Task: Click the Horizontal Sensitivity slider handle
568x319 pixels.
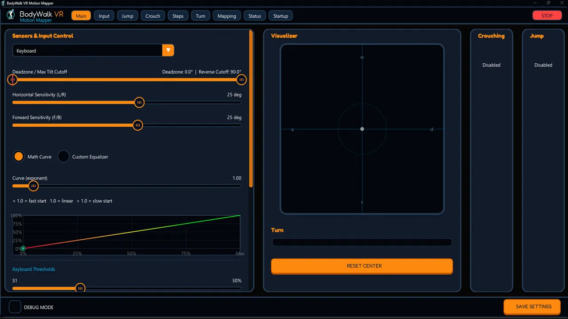Action: [x=139, y=102]
